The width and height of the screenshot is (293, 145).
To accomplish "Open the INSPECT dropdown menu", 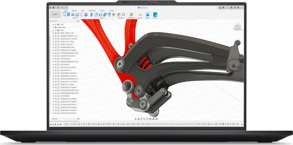I will coord(140,18).
